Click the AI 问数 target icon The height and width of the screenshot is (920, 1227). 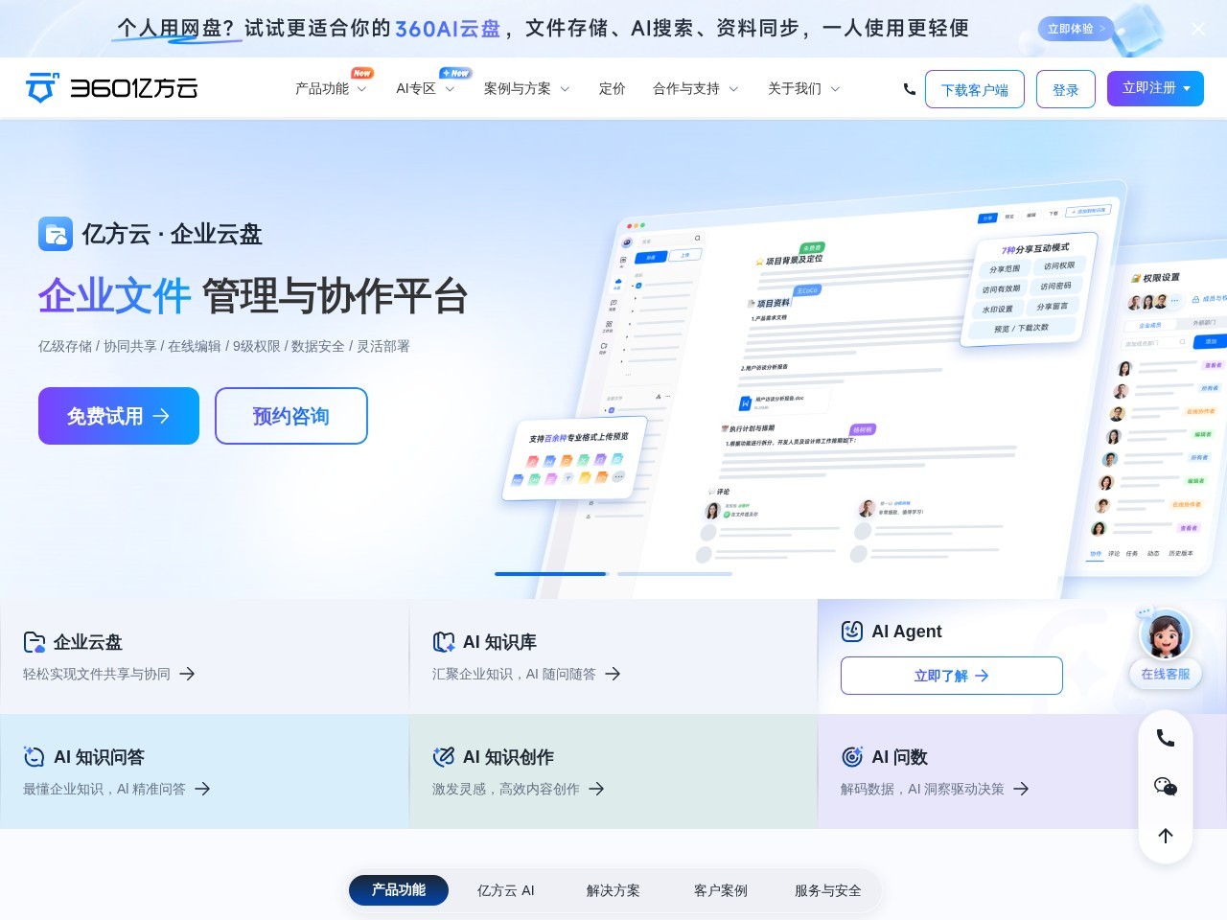(852, 757)
